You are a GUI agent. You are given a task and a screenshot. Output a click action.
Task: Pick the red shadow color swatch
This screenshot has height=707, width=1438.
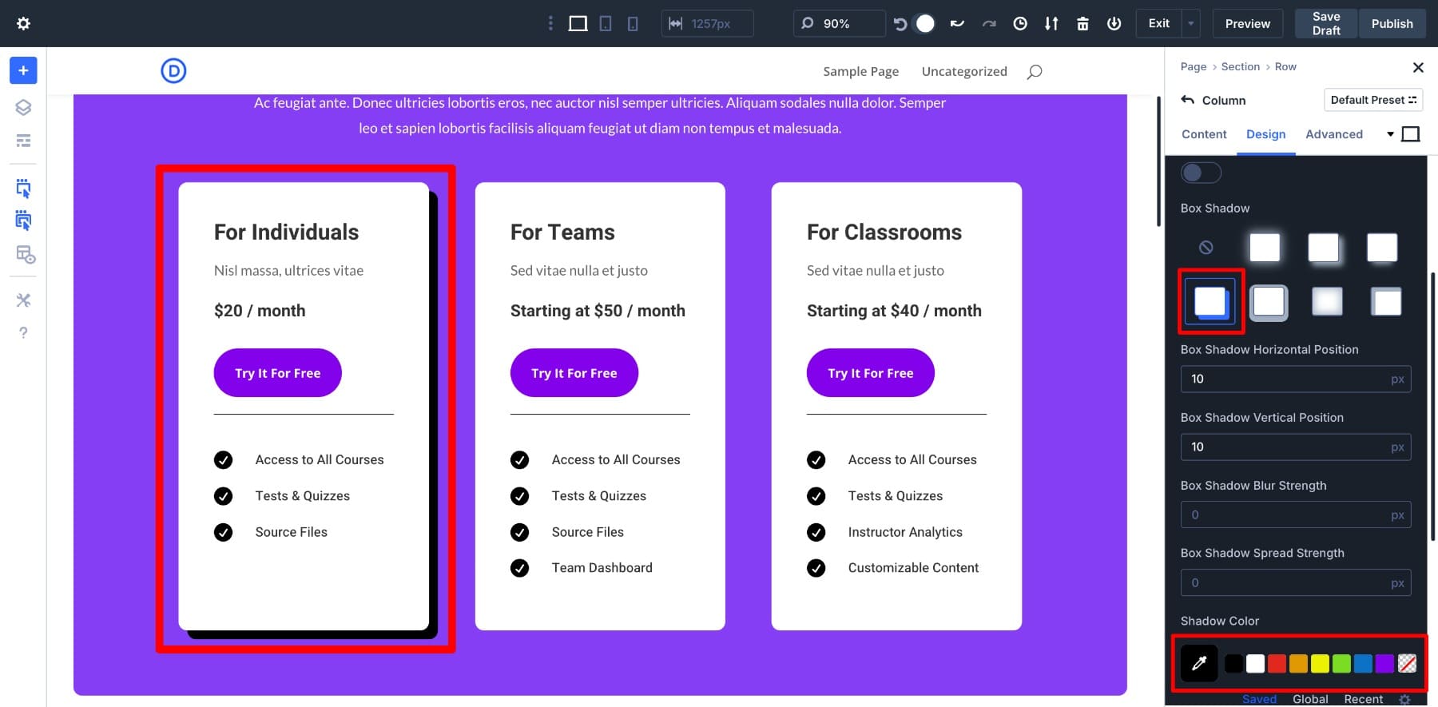(1277, 663)
